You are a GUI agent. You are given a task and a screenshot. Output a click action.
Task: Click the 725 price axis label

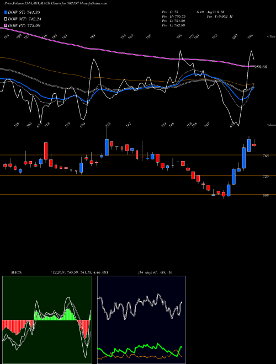[x=266, y=176]
